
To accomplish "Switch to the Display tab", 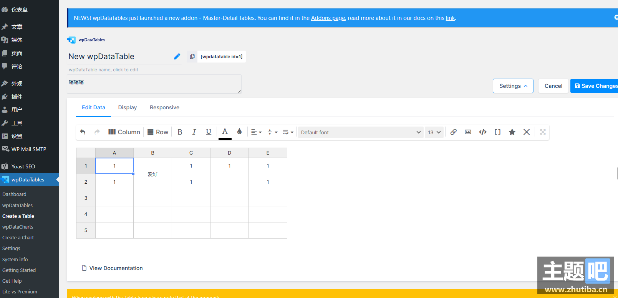I will [x=128, y=107].
